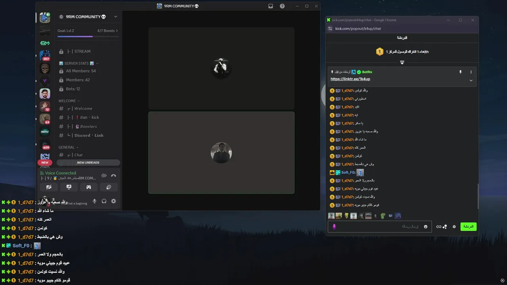Collapse the GENERAL category
The width and height of the screenshot is (507, 285).
pyautogui.click(x=69, y=147)
